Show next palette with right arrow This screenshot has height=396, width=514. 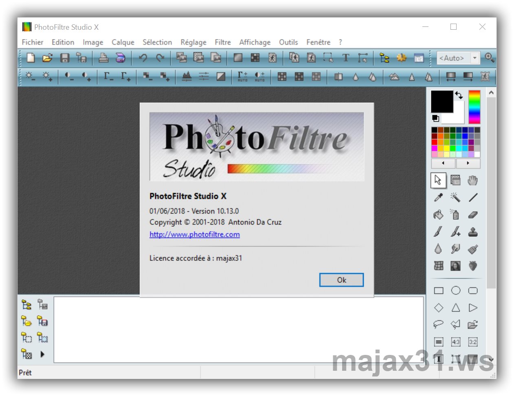tap(468, 163)
